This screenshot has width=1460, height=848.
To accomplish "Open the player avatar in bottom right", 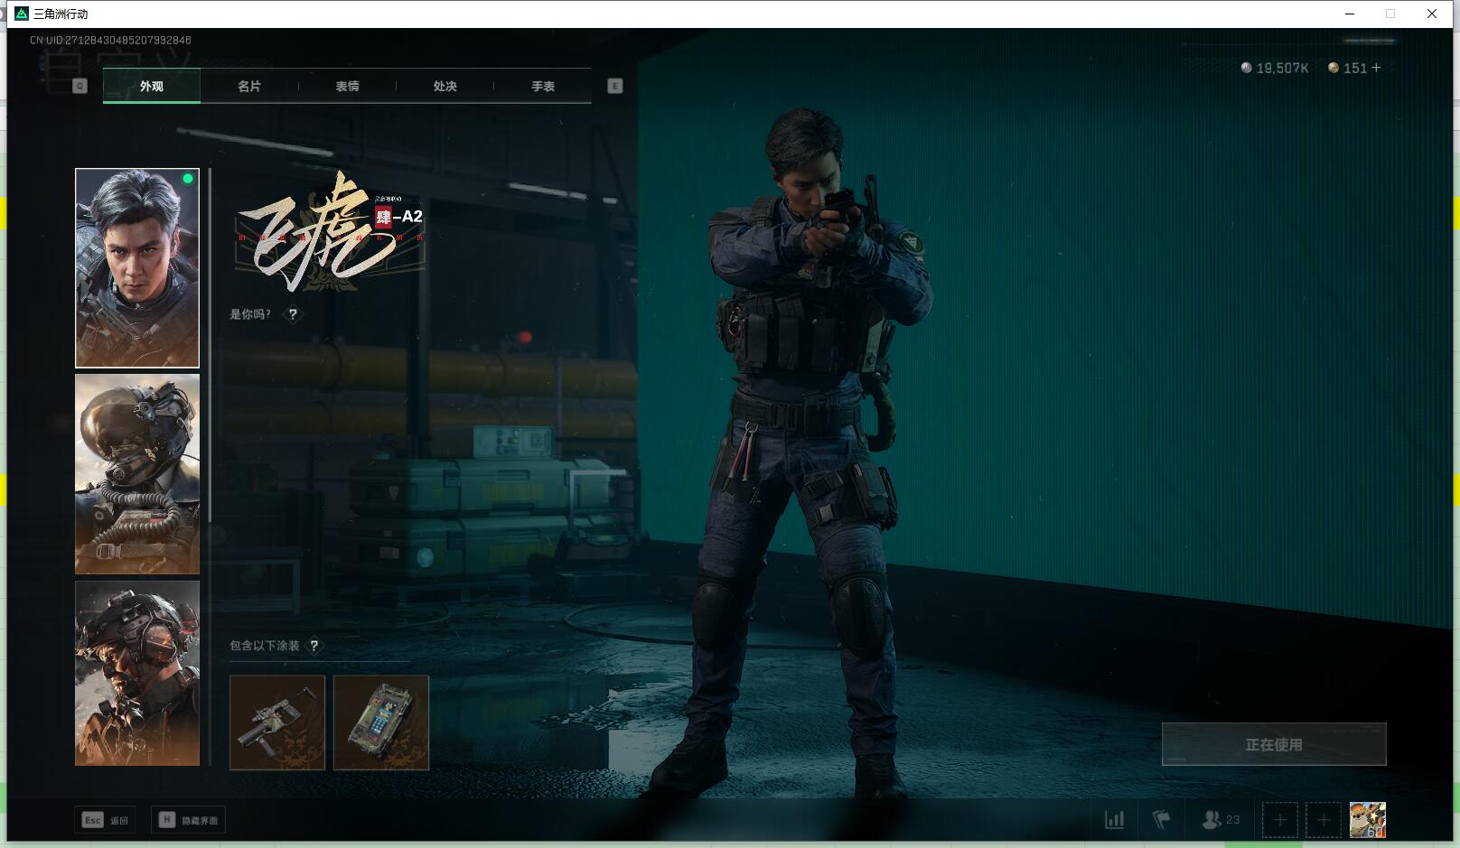I will [1368, 820].
